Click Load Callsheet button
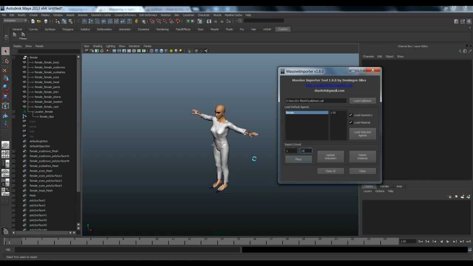The height and width of the screenshot is (266, 473). (362, 100)
